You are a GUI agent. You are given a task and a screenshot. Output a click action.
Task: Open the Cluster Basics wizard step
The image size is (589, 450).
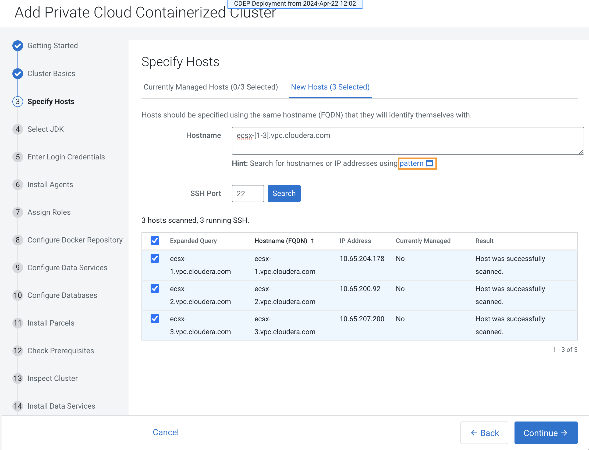point(51,74)
